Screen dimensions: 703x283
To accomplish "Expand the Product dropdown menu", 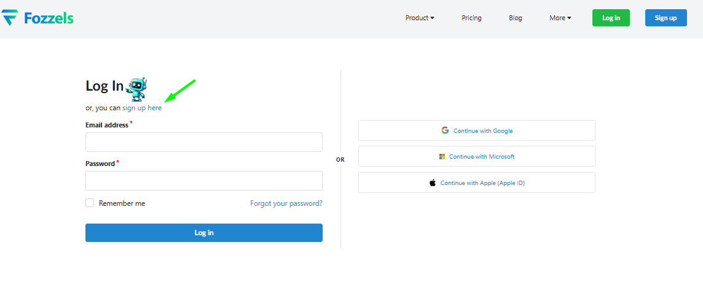I will pos(420,18).
